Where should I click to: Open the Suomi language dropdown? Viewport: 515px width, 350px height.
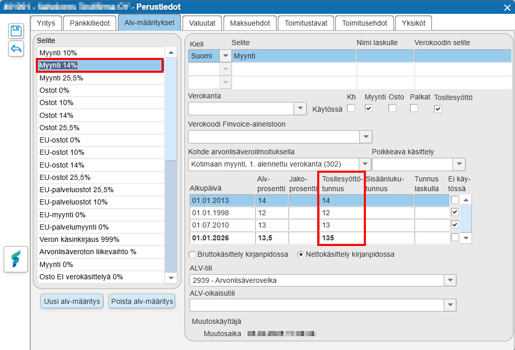[225, 56]
